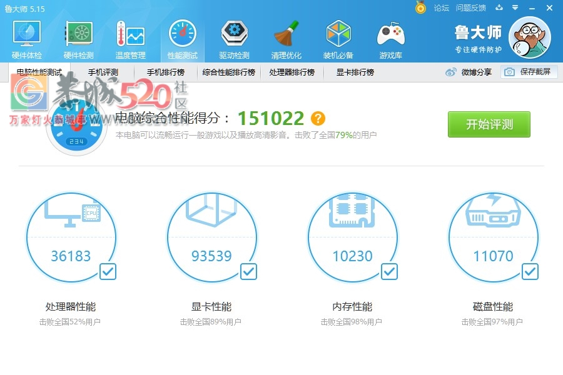Open 硬件体检 hardware checkup icon
563x375 pixels.
(x=27, y=39)
